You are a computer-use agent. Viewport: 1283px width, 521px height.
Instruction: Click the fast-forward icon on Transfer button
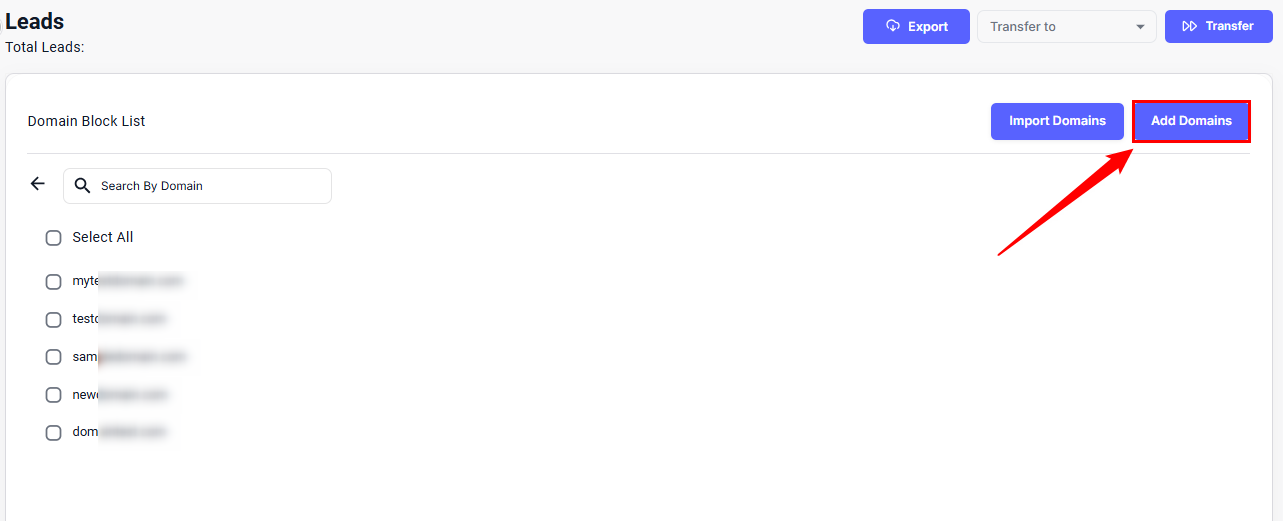(1189, 26)
